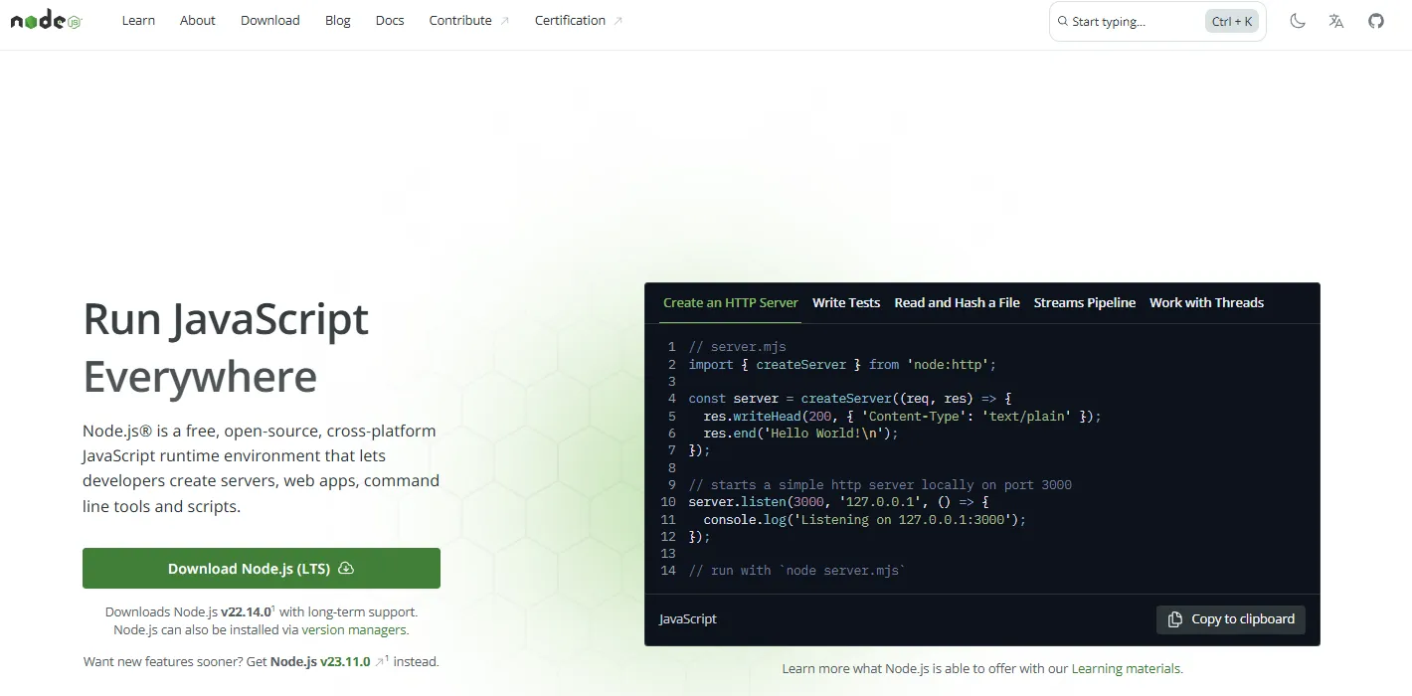The width and height of the screenshot is (1412, 696).
Task: Click the // starts a simple http server comment
Action: (x=880, y=485)
